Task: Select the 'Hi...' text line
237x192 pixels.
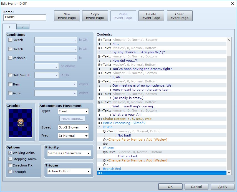Action: [x=162, y=44]
